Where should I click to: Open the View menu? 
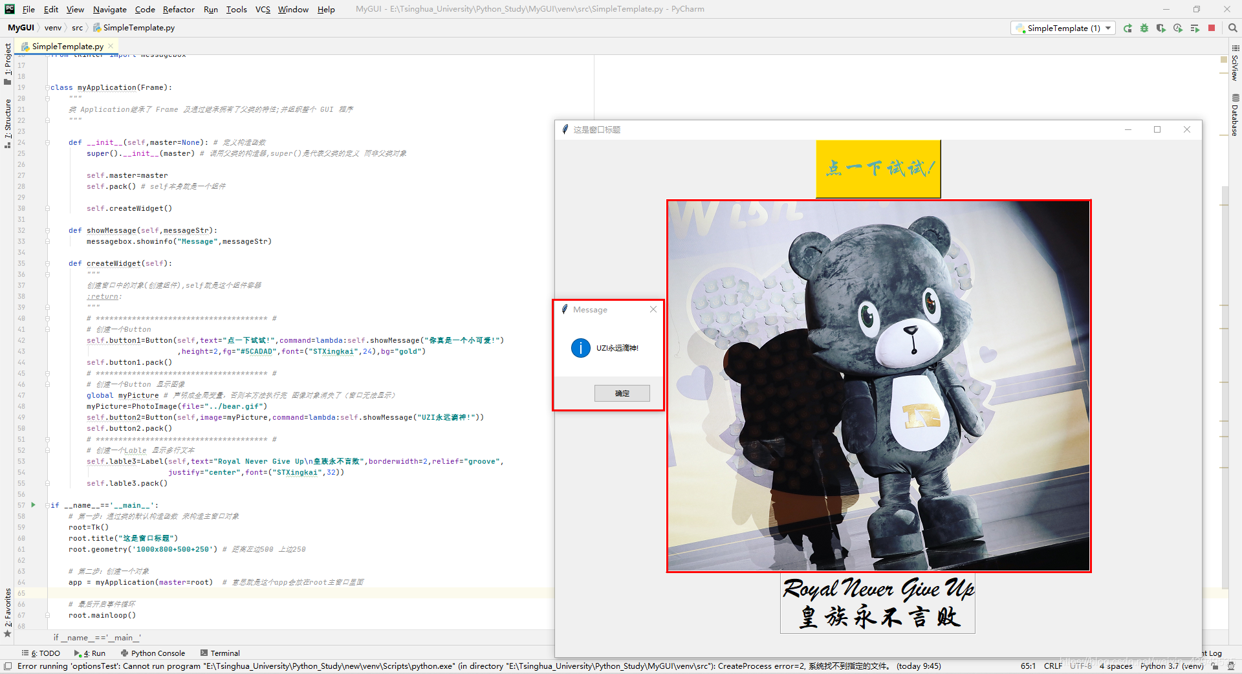pos(75,9)
